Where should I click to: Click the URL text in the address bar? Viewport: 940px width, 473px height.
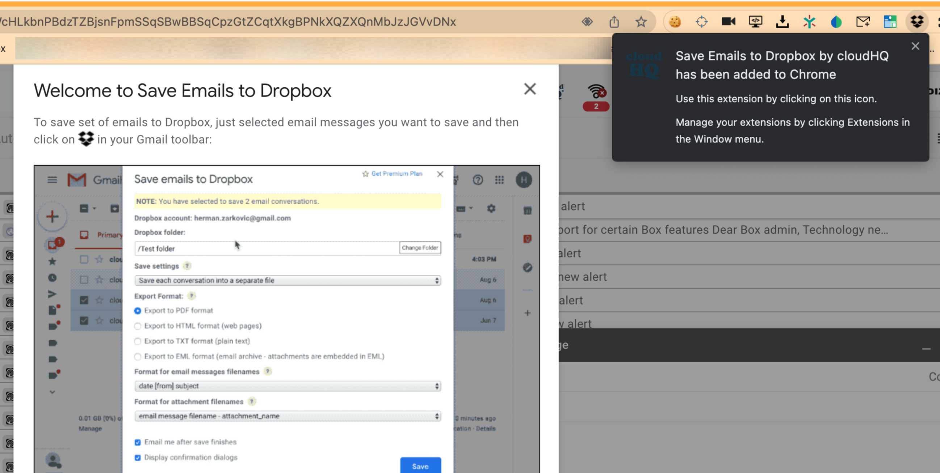tap(228, 22)
